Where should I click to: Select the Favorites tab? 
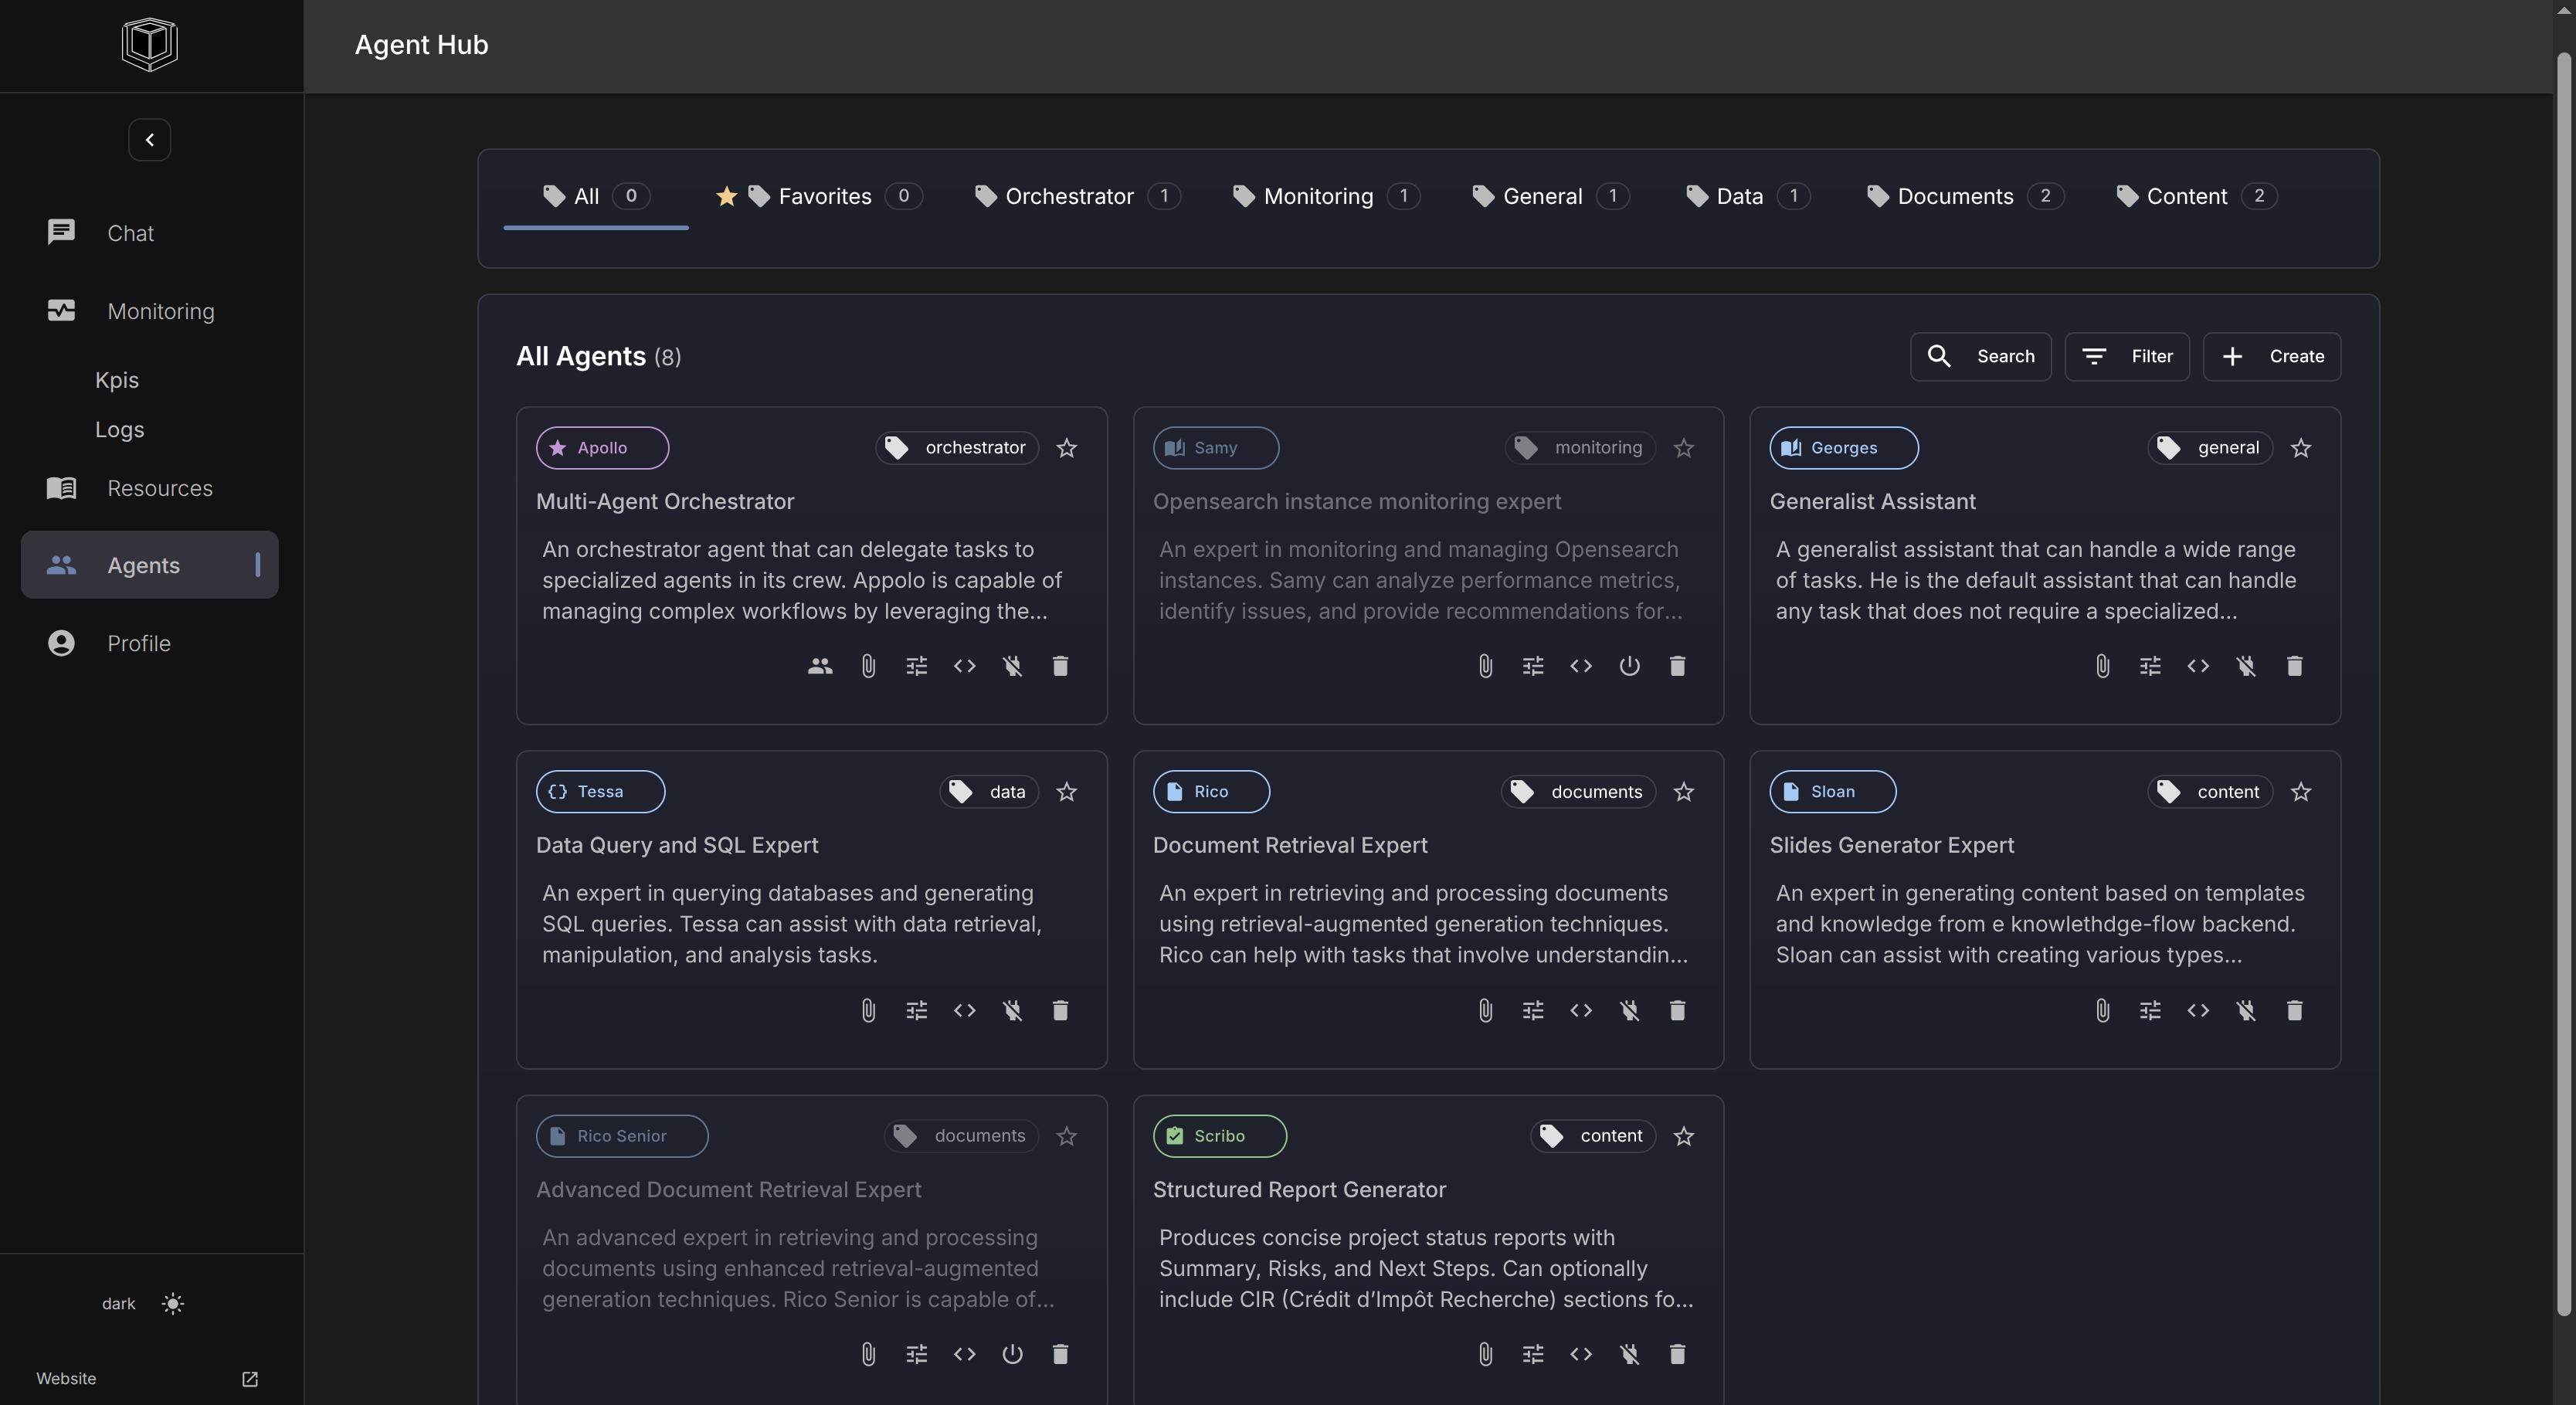point(823,197)
